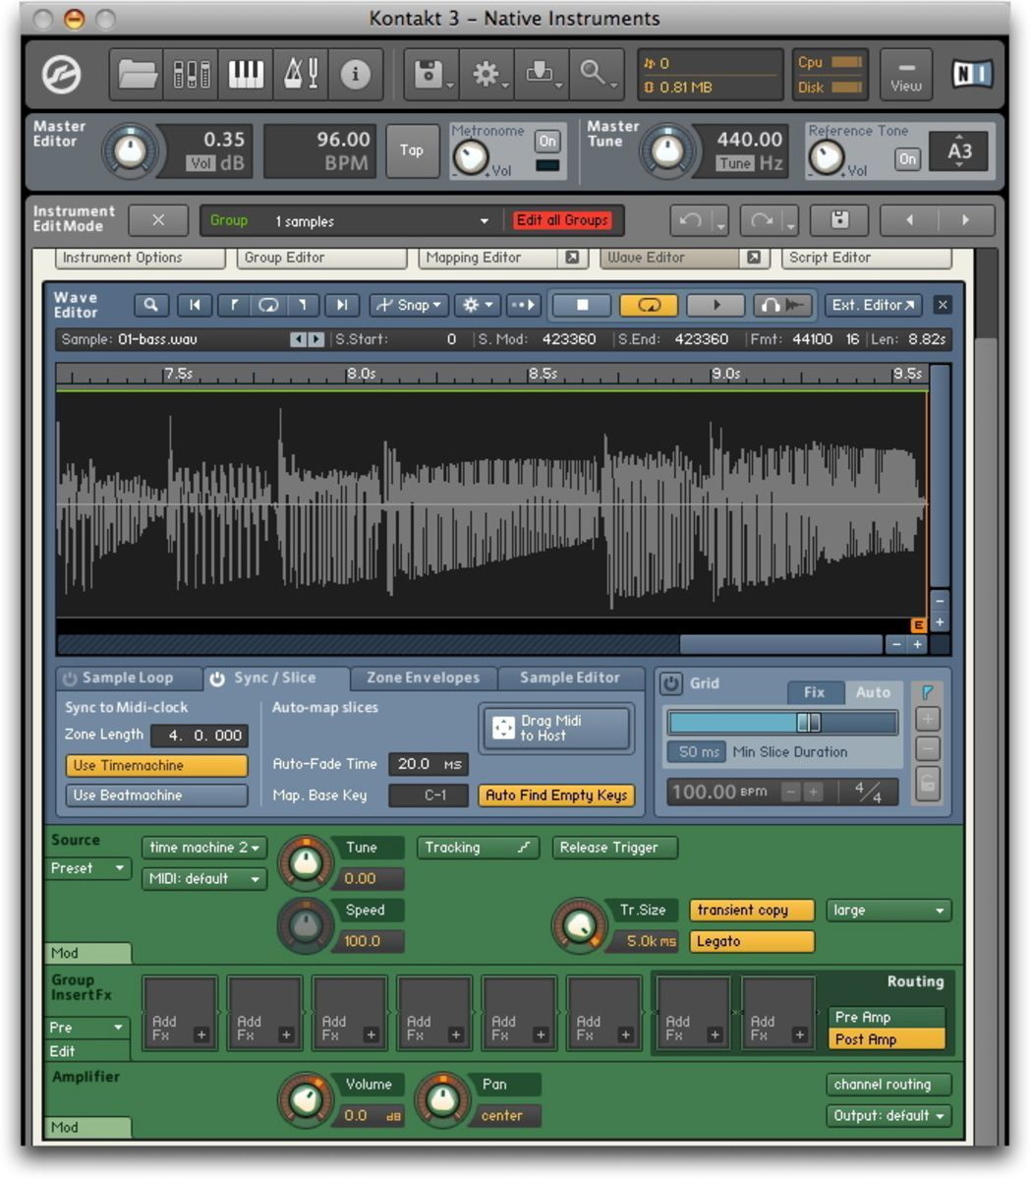Viewport: 1030px width, 1180px height.
Task: Show the on-screen keyboard
Action: 246,75
